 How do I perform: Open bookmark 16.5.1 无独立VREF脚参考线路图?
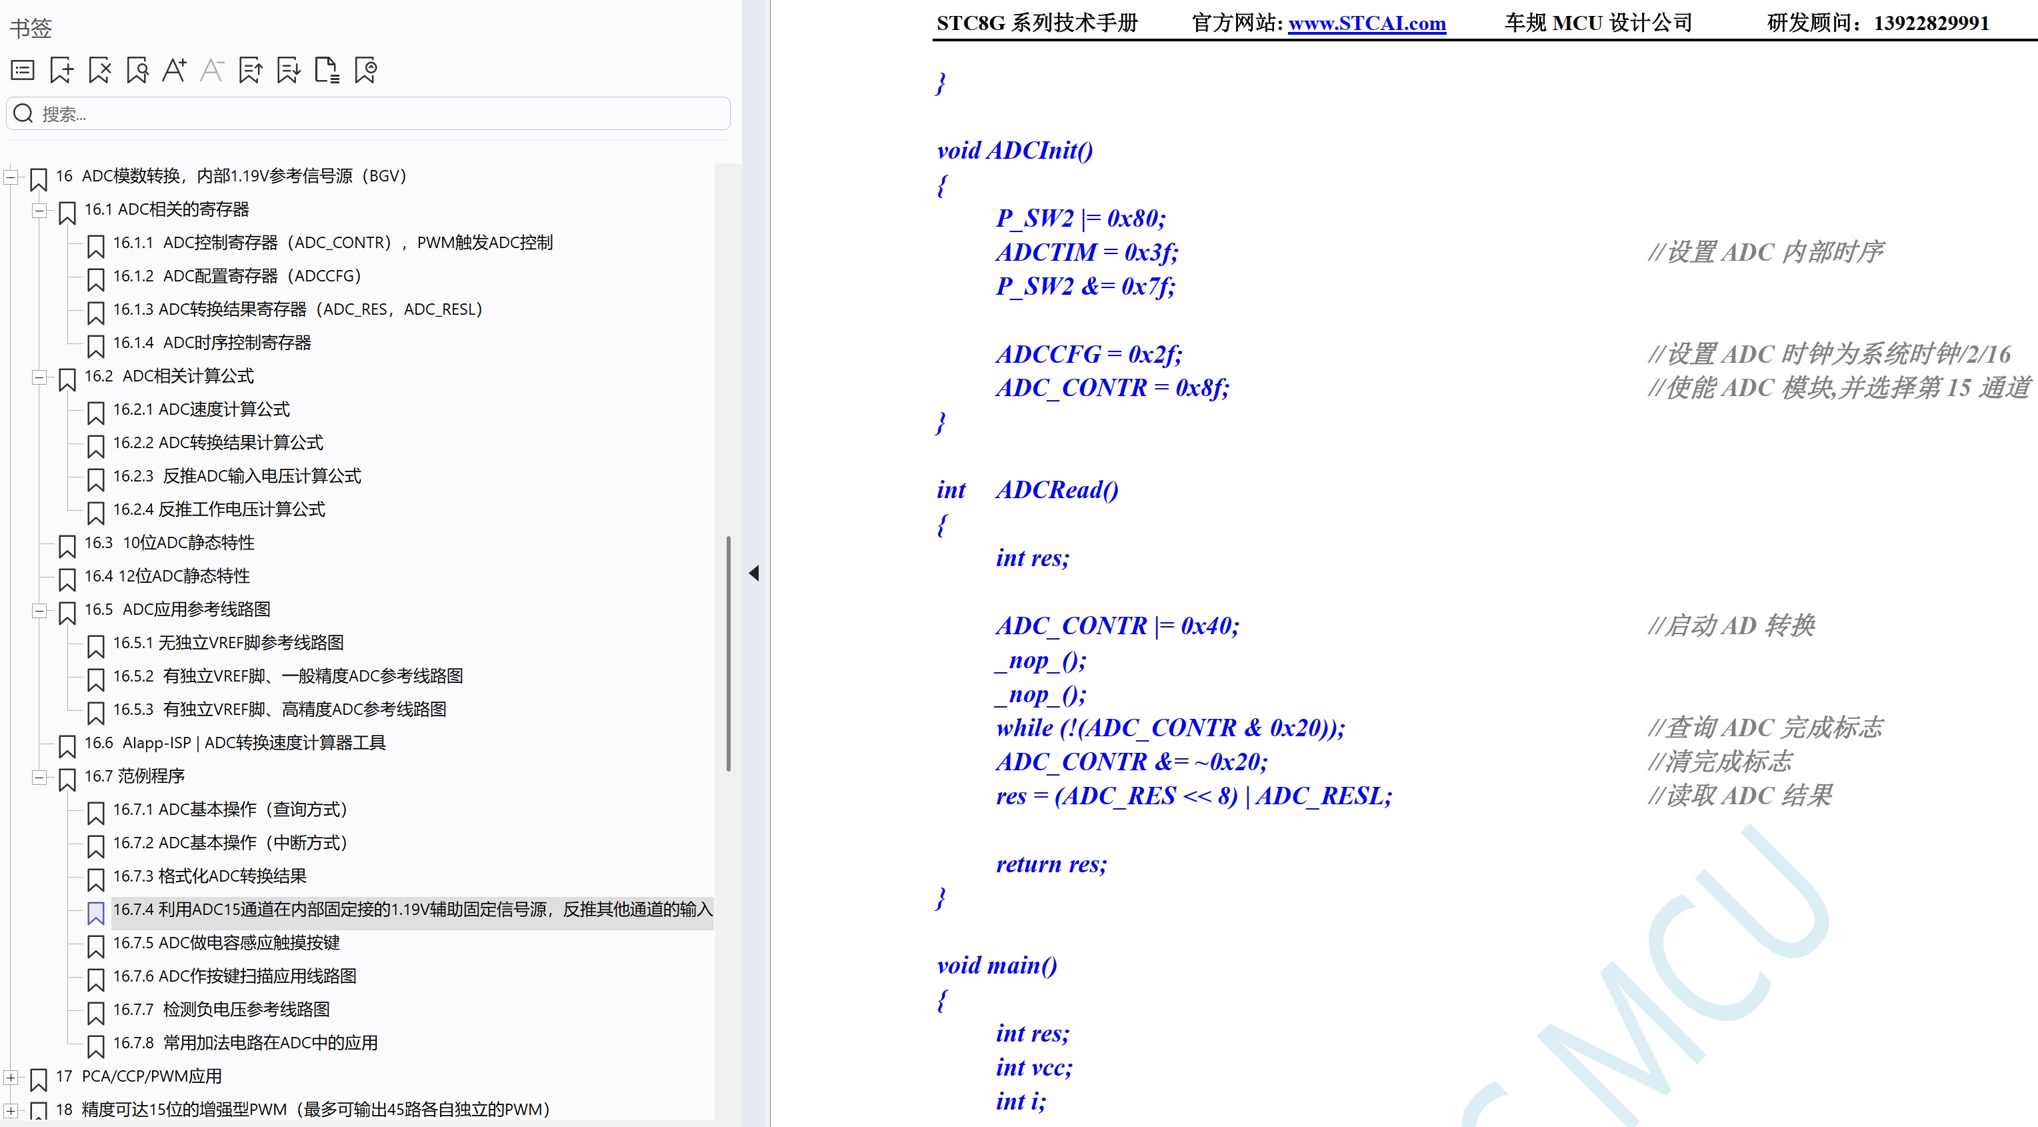(x=228, y=643)
